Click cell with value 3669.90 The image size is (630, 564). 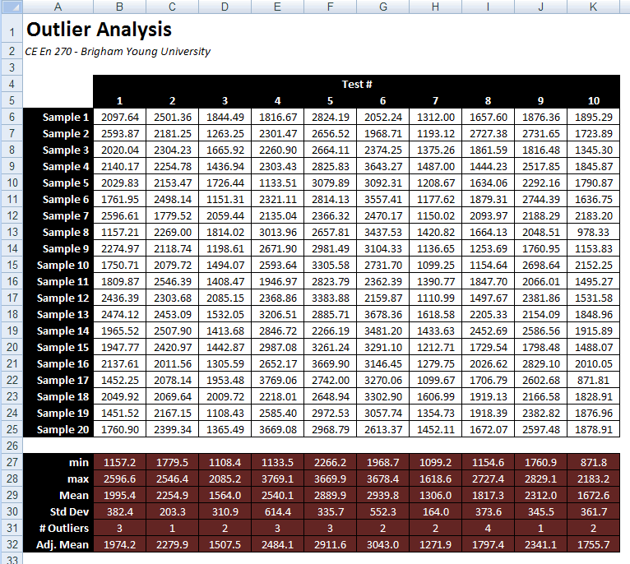(x=331, y=364)
